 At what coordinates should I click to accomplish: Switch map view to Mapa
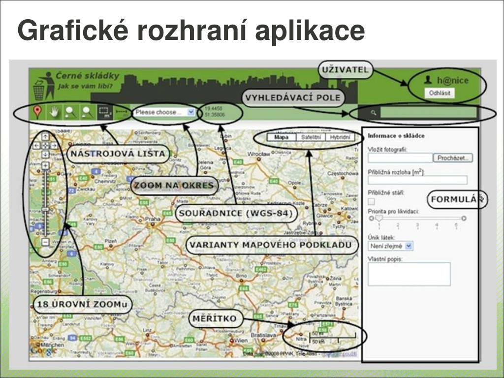point(281,137)
